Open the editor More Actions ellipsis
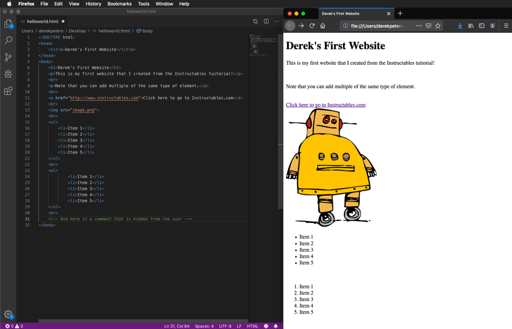512x329 pixels. click(277, 21)
